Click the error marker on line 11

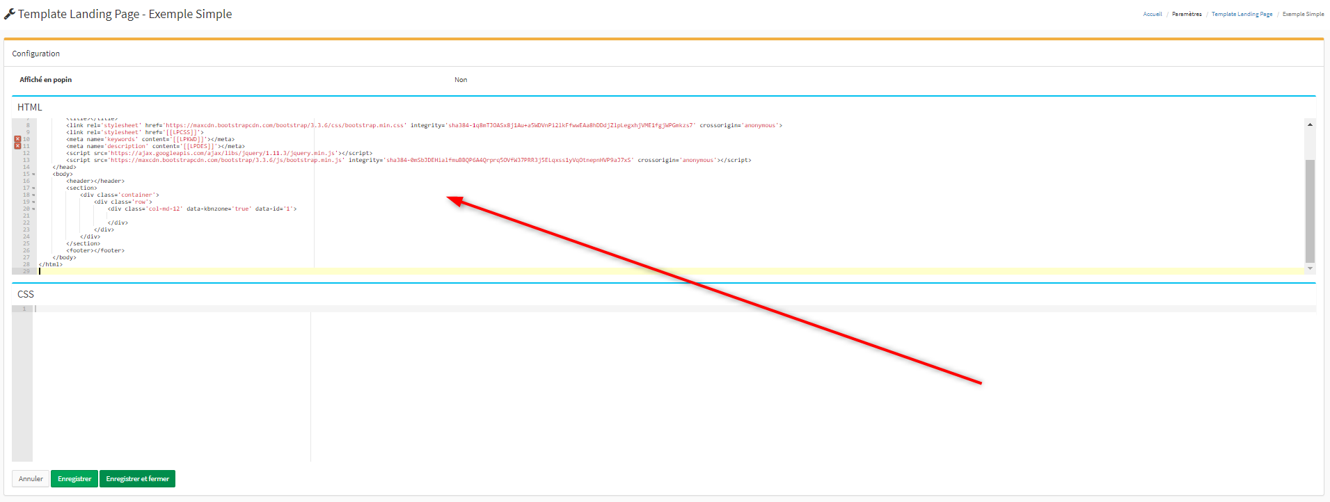17,146
